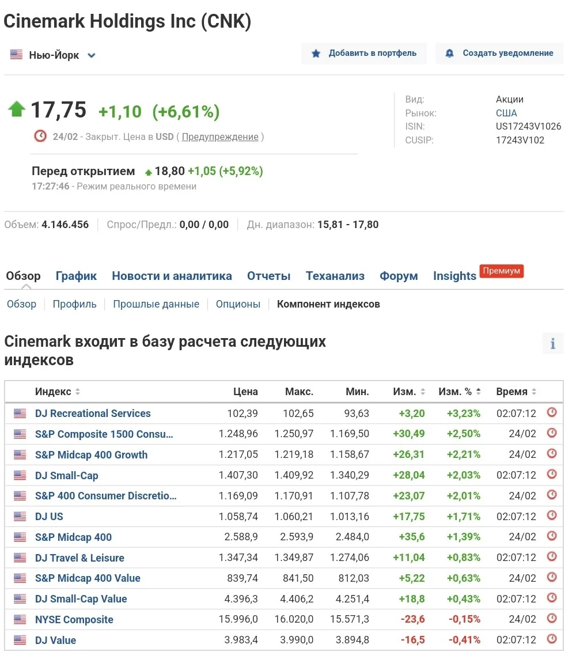The height and width of the screenshot is (667, 576).
Task: Select the main Обзор tab
Action: [24, 276]
